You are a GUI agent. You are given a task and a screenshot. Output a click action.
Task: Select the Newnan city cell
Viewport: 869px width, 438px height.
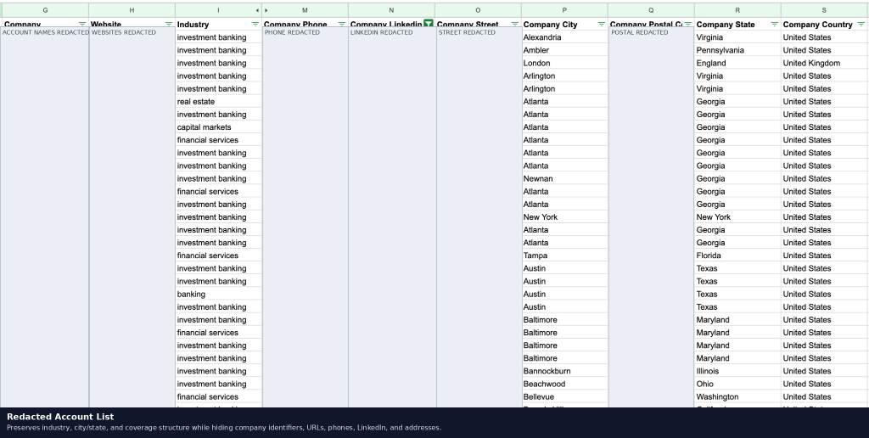tap(564, 178)
